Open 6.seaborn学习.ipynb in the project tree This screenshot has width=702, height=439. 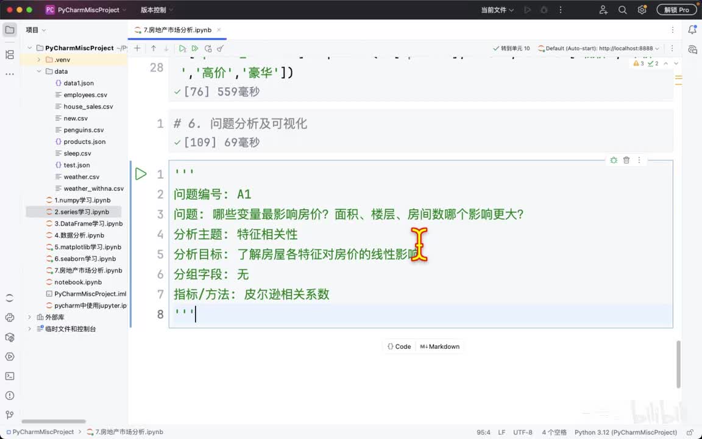click(x=85, y=259)
